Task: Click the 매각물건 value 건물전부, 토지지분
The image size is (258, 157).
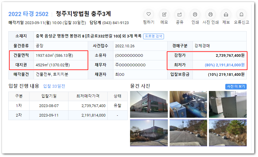Action: [52, 74]
